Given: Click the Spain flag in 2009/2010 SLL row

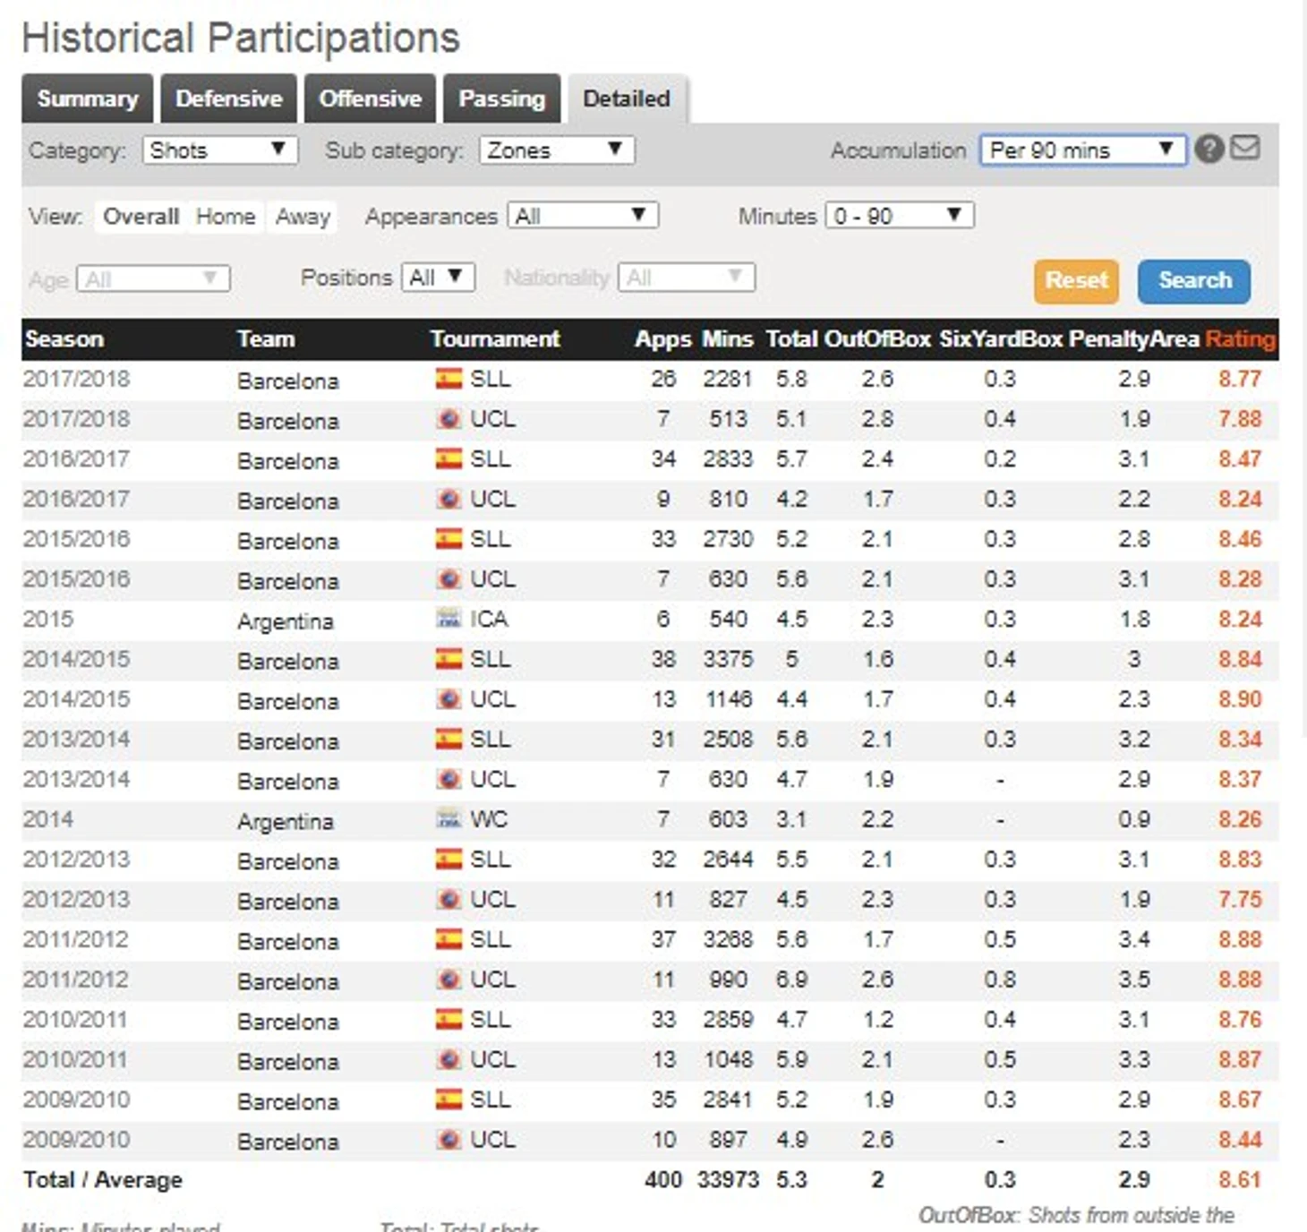Looking at the screenshot, I should (448, 1099).
